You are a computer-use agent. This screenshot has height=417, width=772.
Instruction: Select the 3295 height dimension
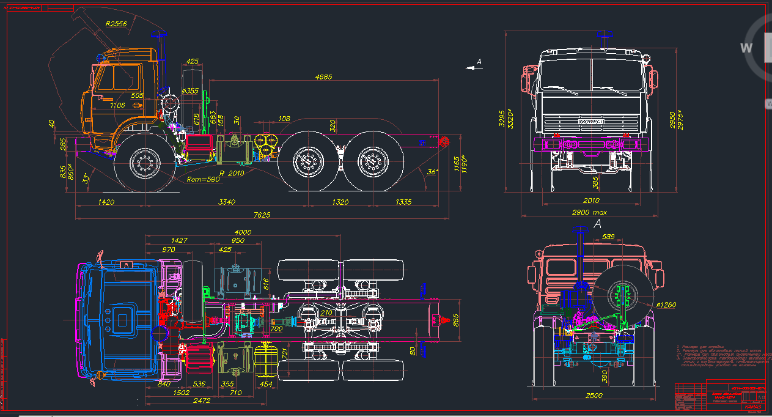point(502,119)
